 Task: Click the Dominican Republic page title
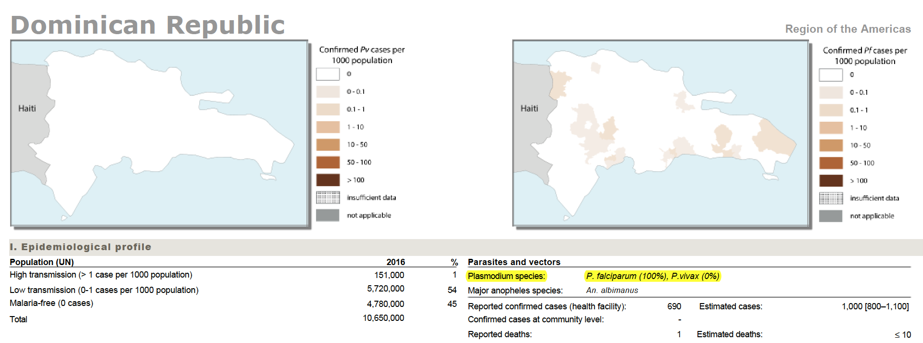(148, 25)
